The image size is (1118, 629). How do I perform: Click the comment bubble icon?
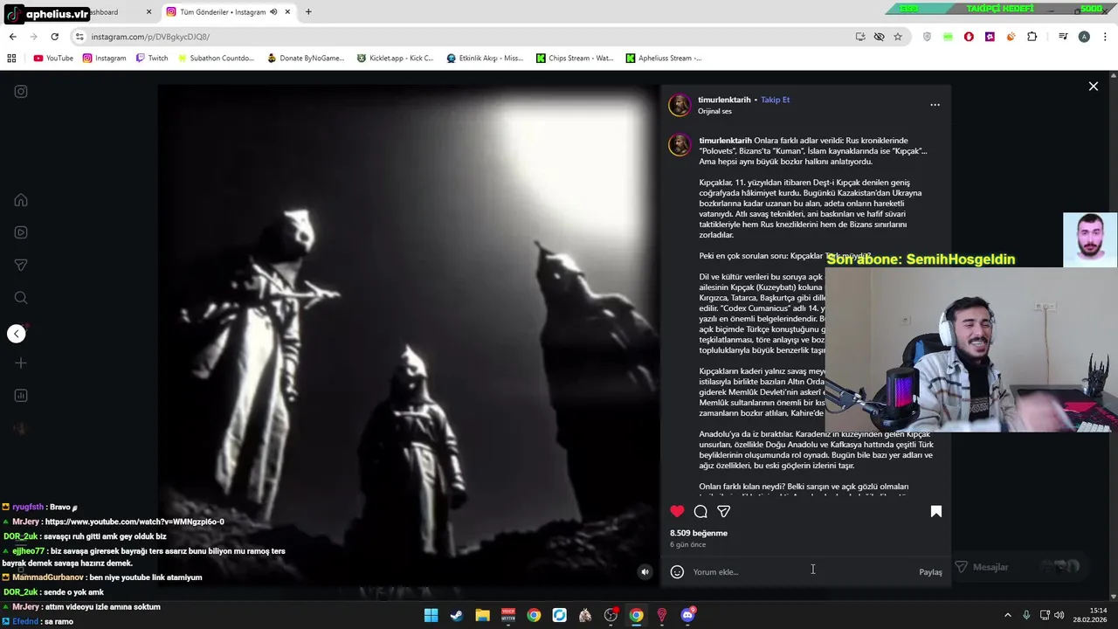(x=700, y=511)
